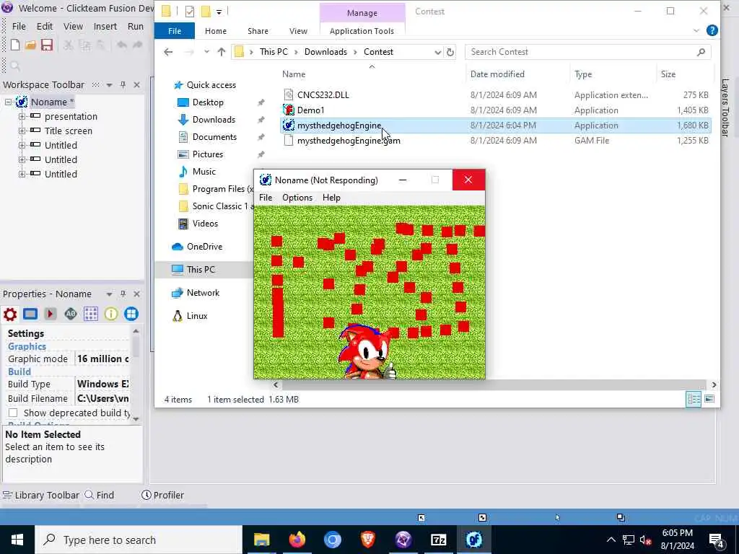Viewport: 739px width, 554px height.
Task: Select This PC in navigation pane
Action: [x=201, y=270]
